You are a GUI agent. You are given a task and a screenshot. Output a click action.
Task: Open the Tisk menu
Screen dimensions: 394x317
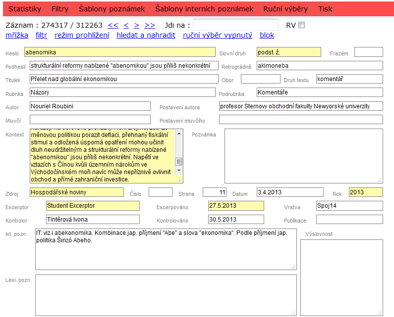[325, 9]
